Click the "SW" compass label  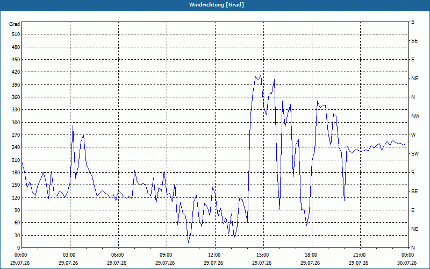pos(415,154)
